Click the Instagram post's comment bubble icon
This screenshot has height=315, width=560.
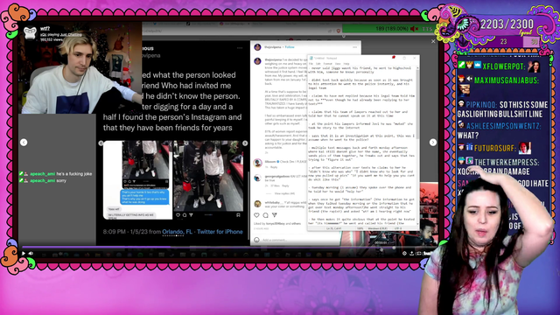[265, 215]
